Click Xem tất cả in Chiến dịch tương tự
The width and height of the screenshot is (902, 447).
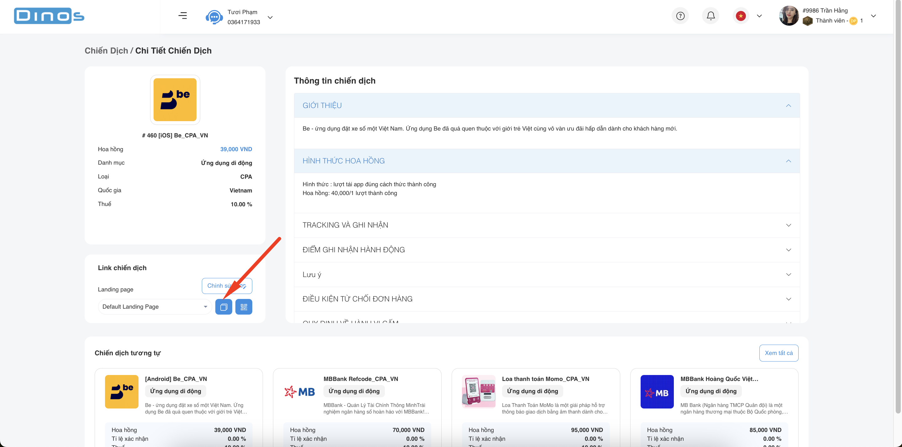(x=779, y=353)
